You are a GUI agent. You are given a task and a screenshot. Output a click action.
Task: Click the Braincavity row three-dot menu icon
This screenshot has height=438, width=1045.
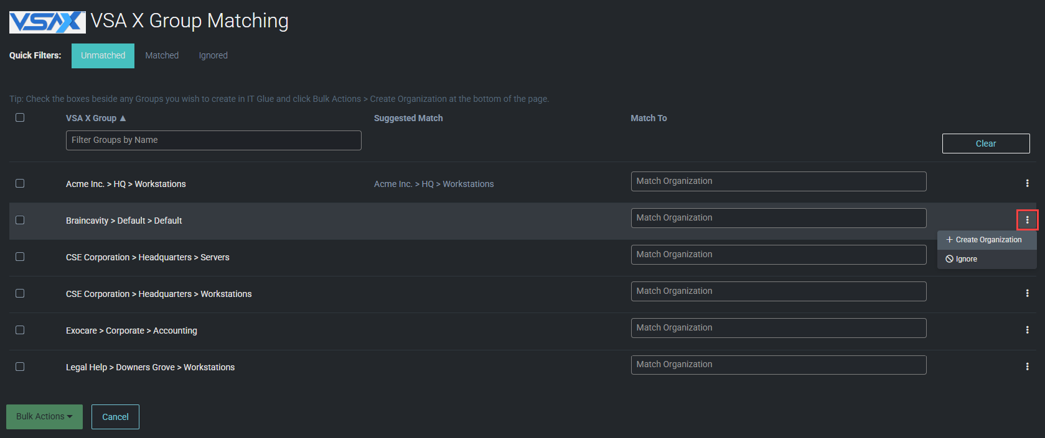[1027, 220]
